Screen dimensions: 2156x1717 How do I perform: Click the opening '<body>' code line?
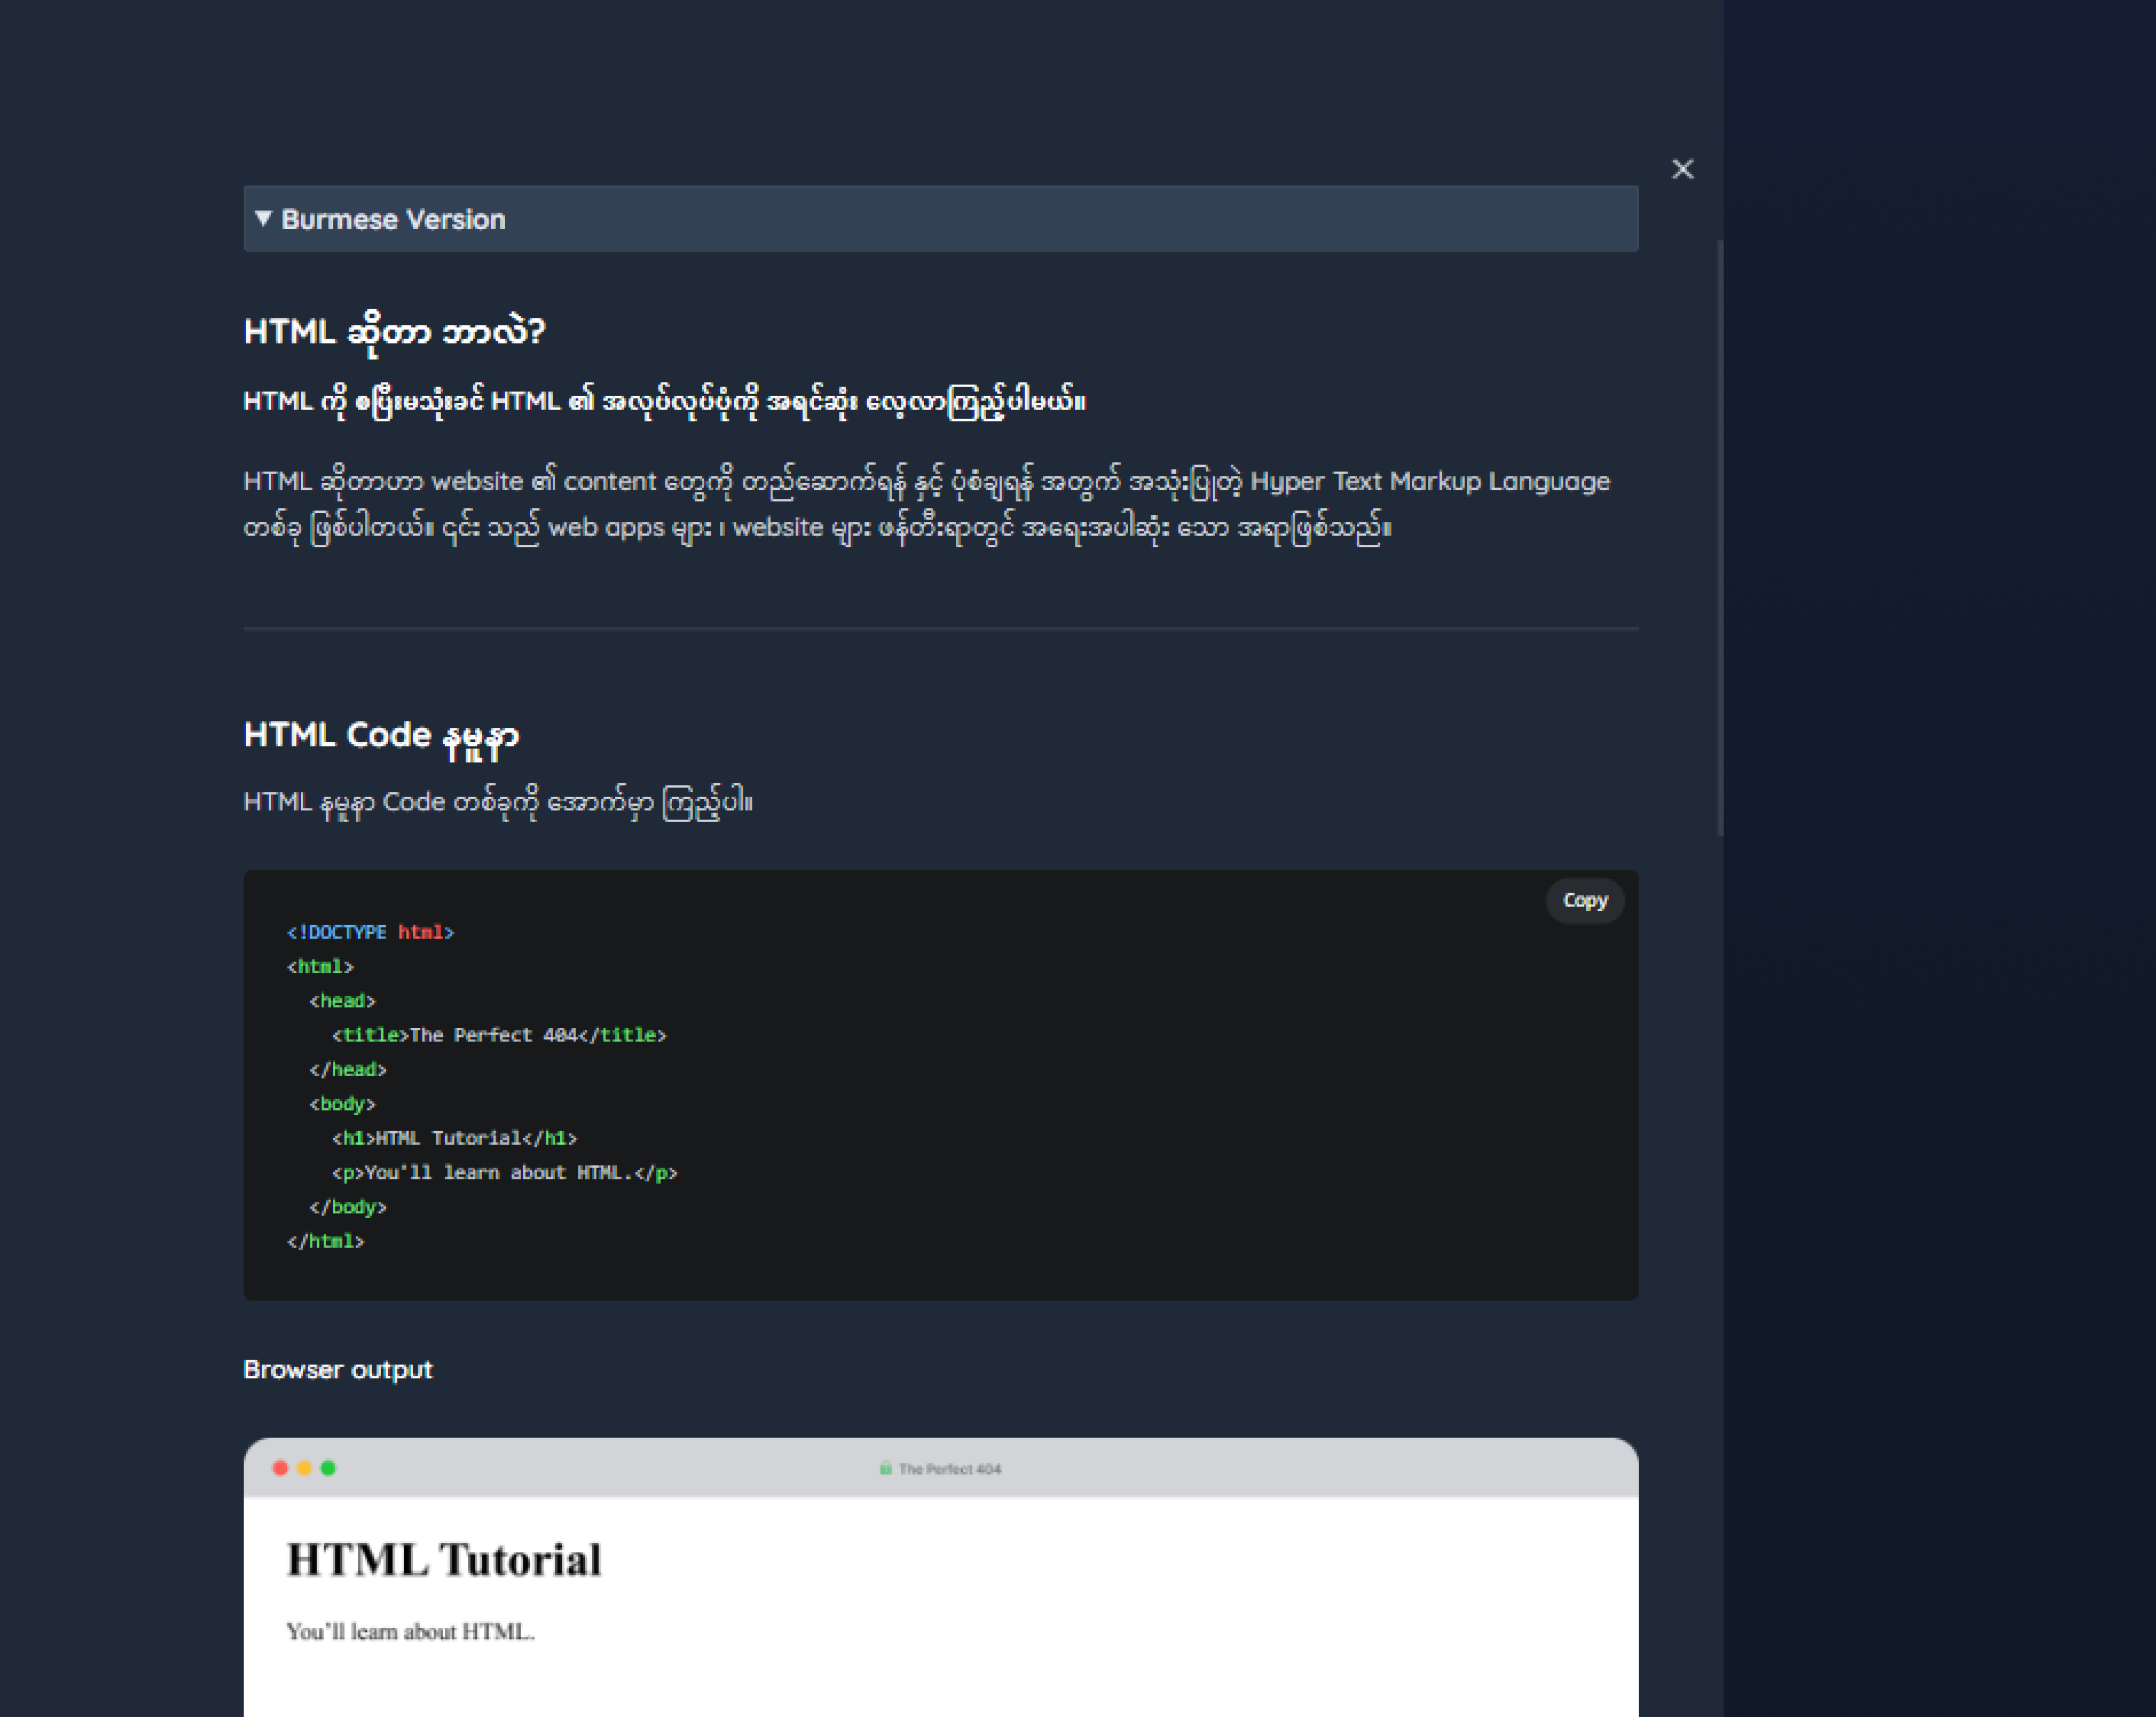[x=342, y=1104]
